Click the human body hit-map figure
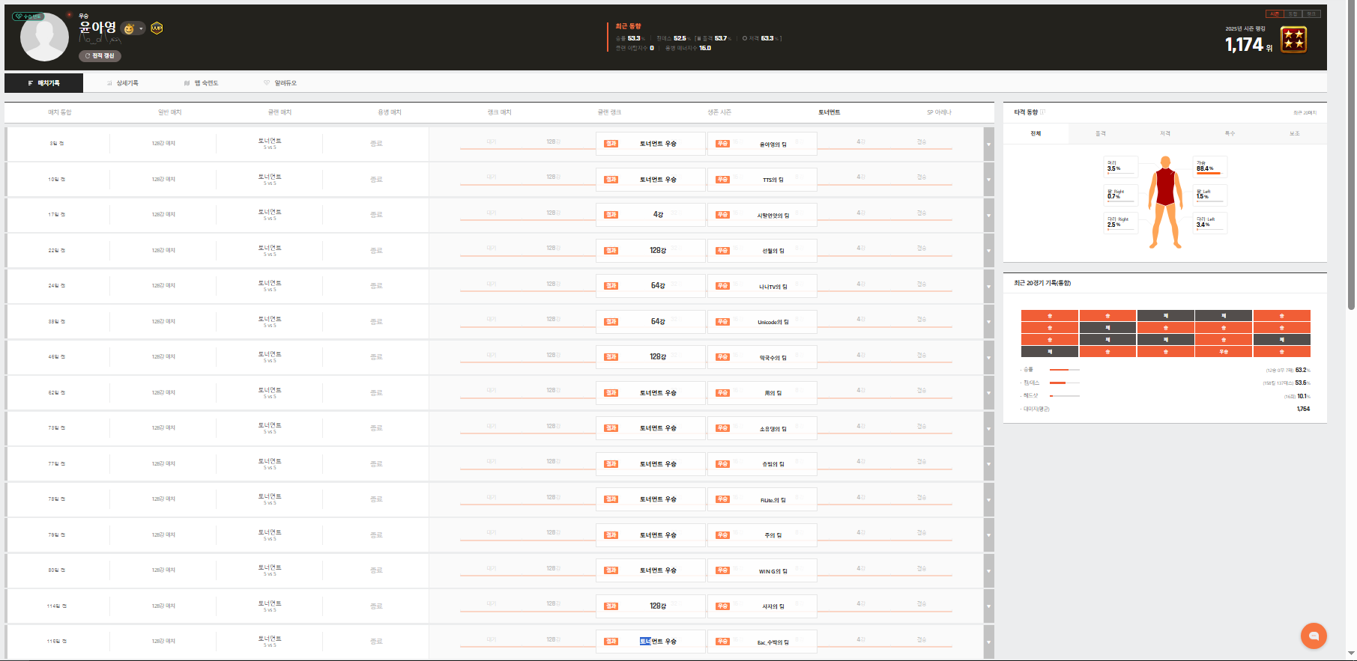The height and width of the screenshot is (661, 1357). (1165, 202)
